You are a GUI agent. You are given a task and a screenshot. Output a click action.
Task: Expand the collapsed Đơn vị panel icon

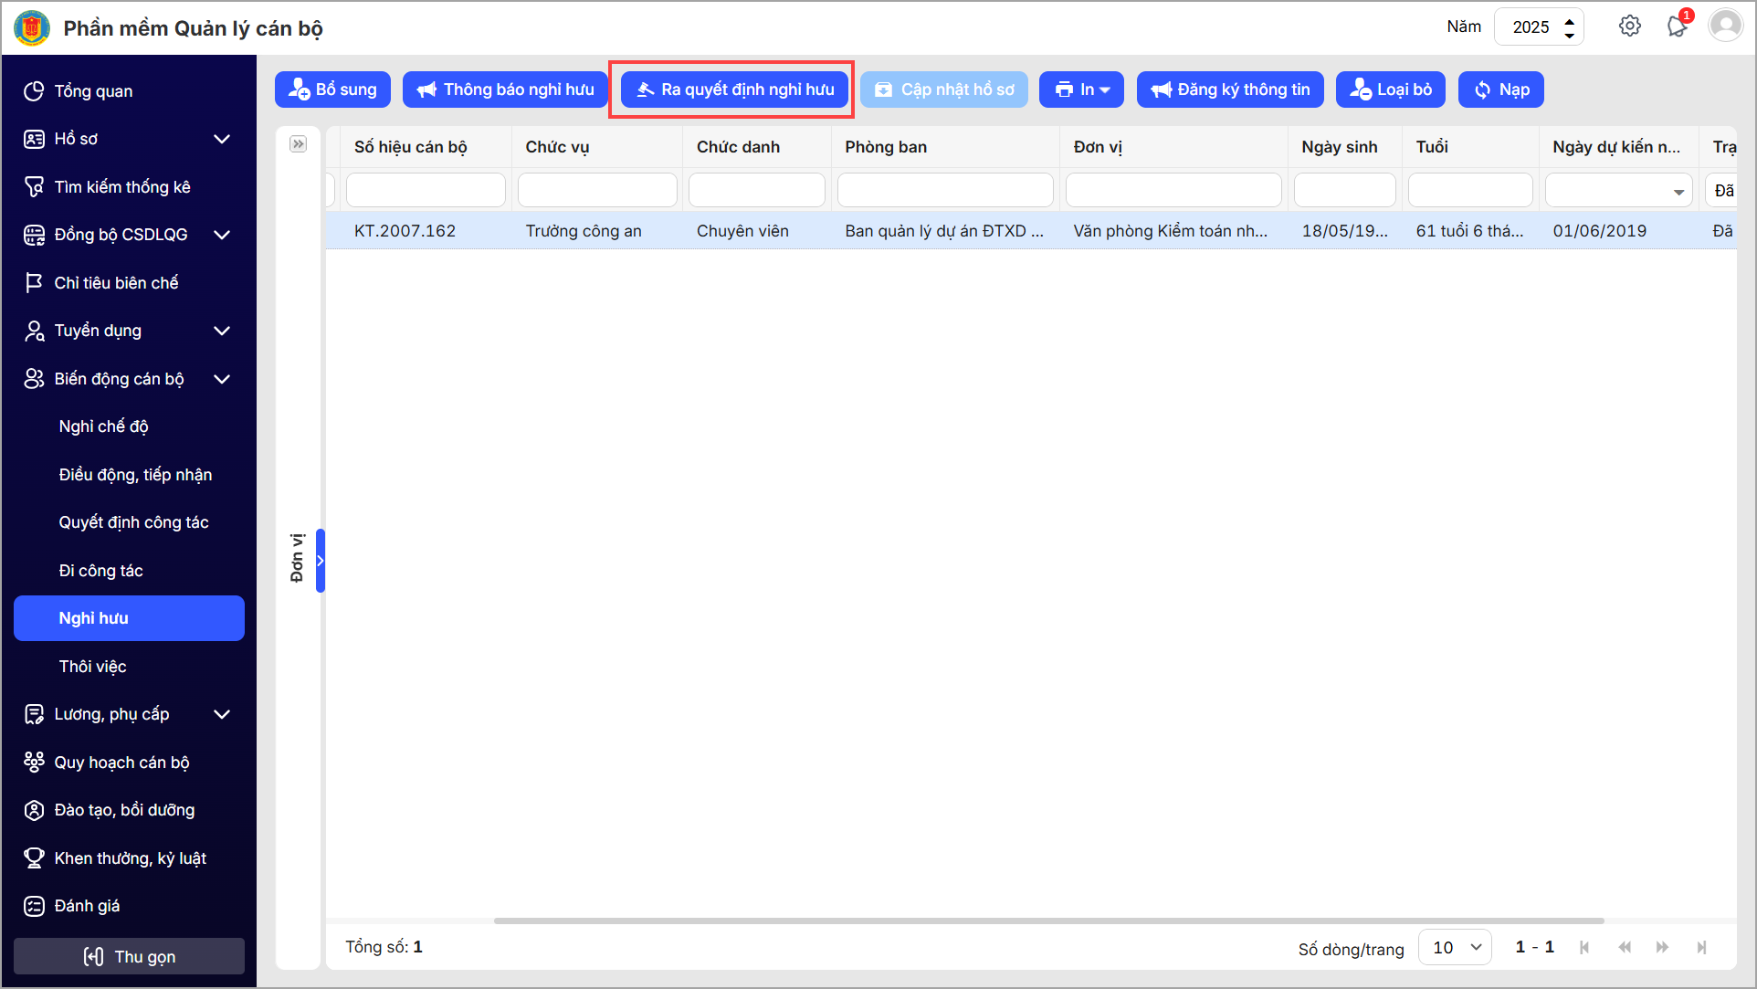[299, 144]
